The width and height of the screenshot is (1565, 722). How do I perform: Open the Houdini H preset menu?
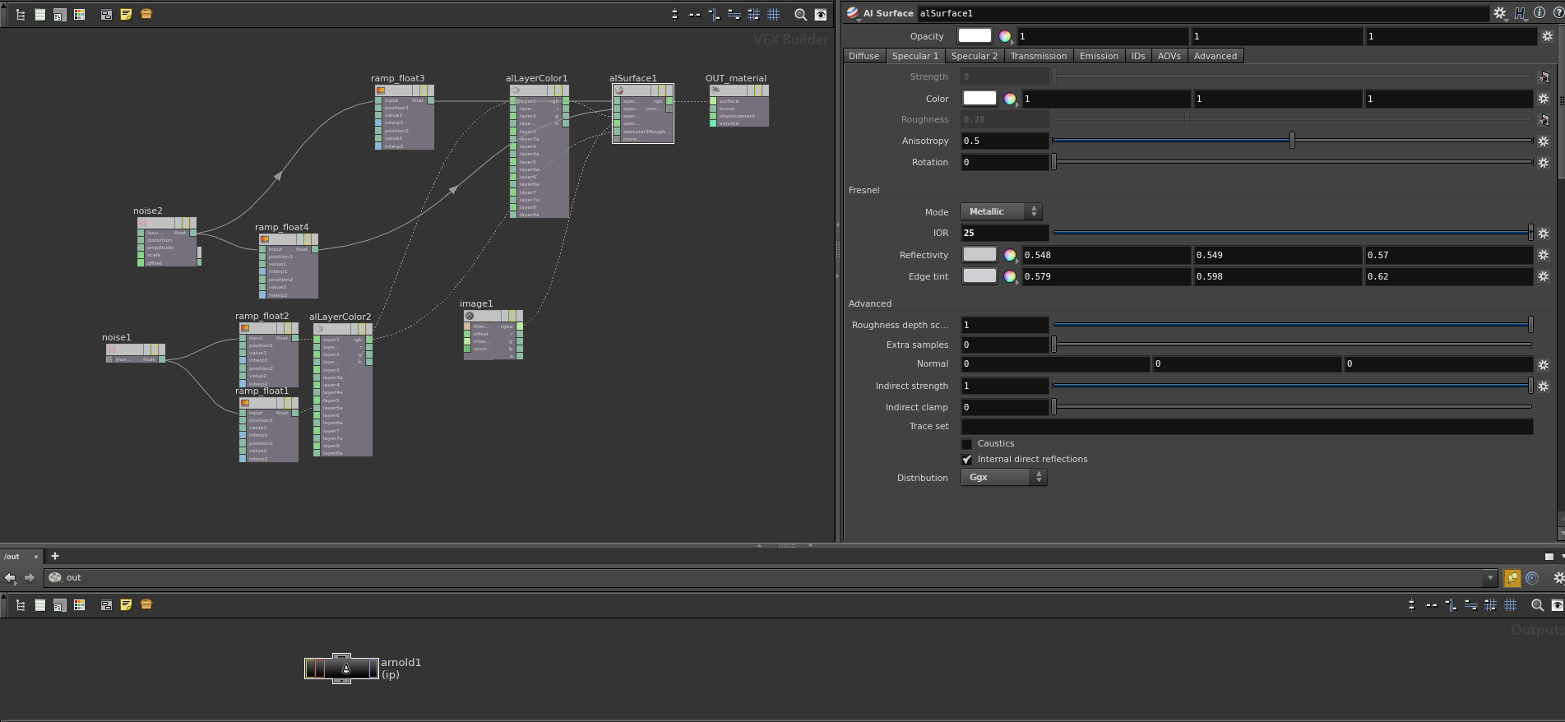[1520, 13]
